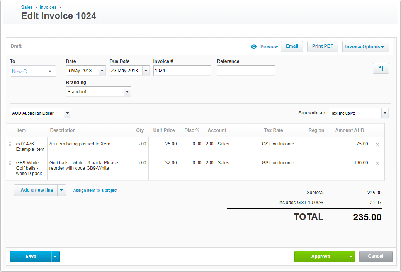Image resolution: width=401 pixels, height=272 pixels.
Task: Expand the Branding Standard dropdown
Action: coord(127,92)
